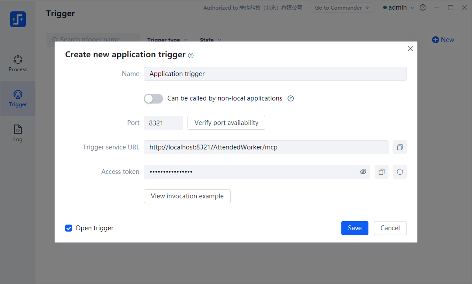
Task: Open the settings gear icon
Action: click(423, 7)
